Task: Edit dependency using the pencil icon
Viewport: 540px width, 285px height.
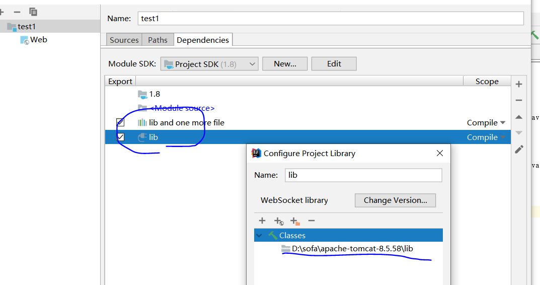Action: pos(519,149)
